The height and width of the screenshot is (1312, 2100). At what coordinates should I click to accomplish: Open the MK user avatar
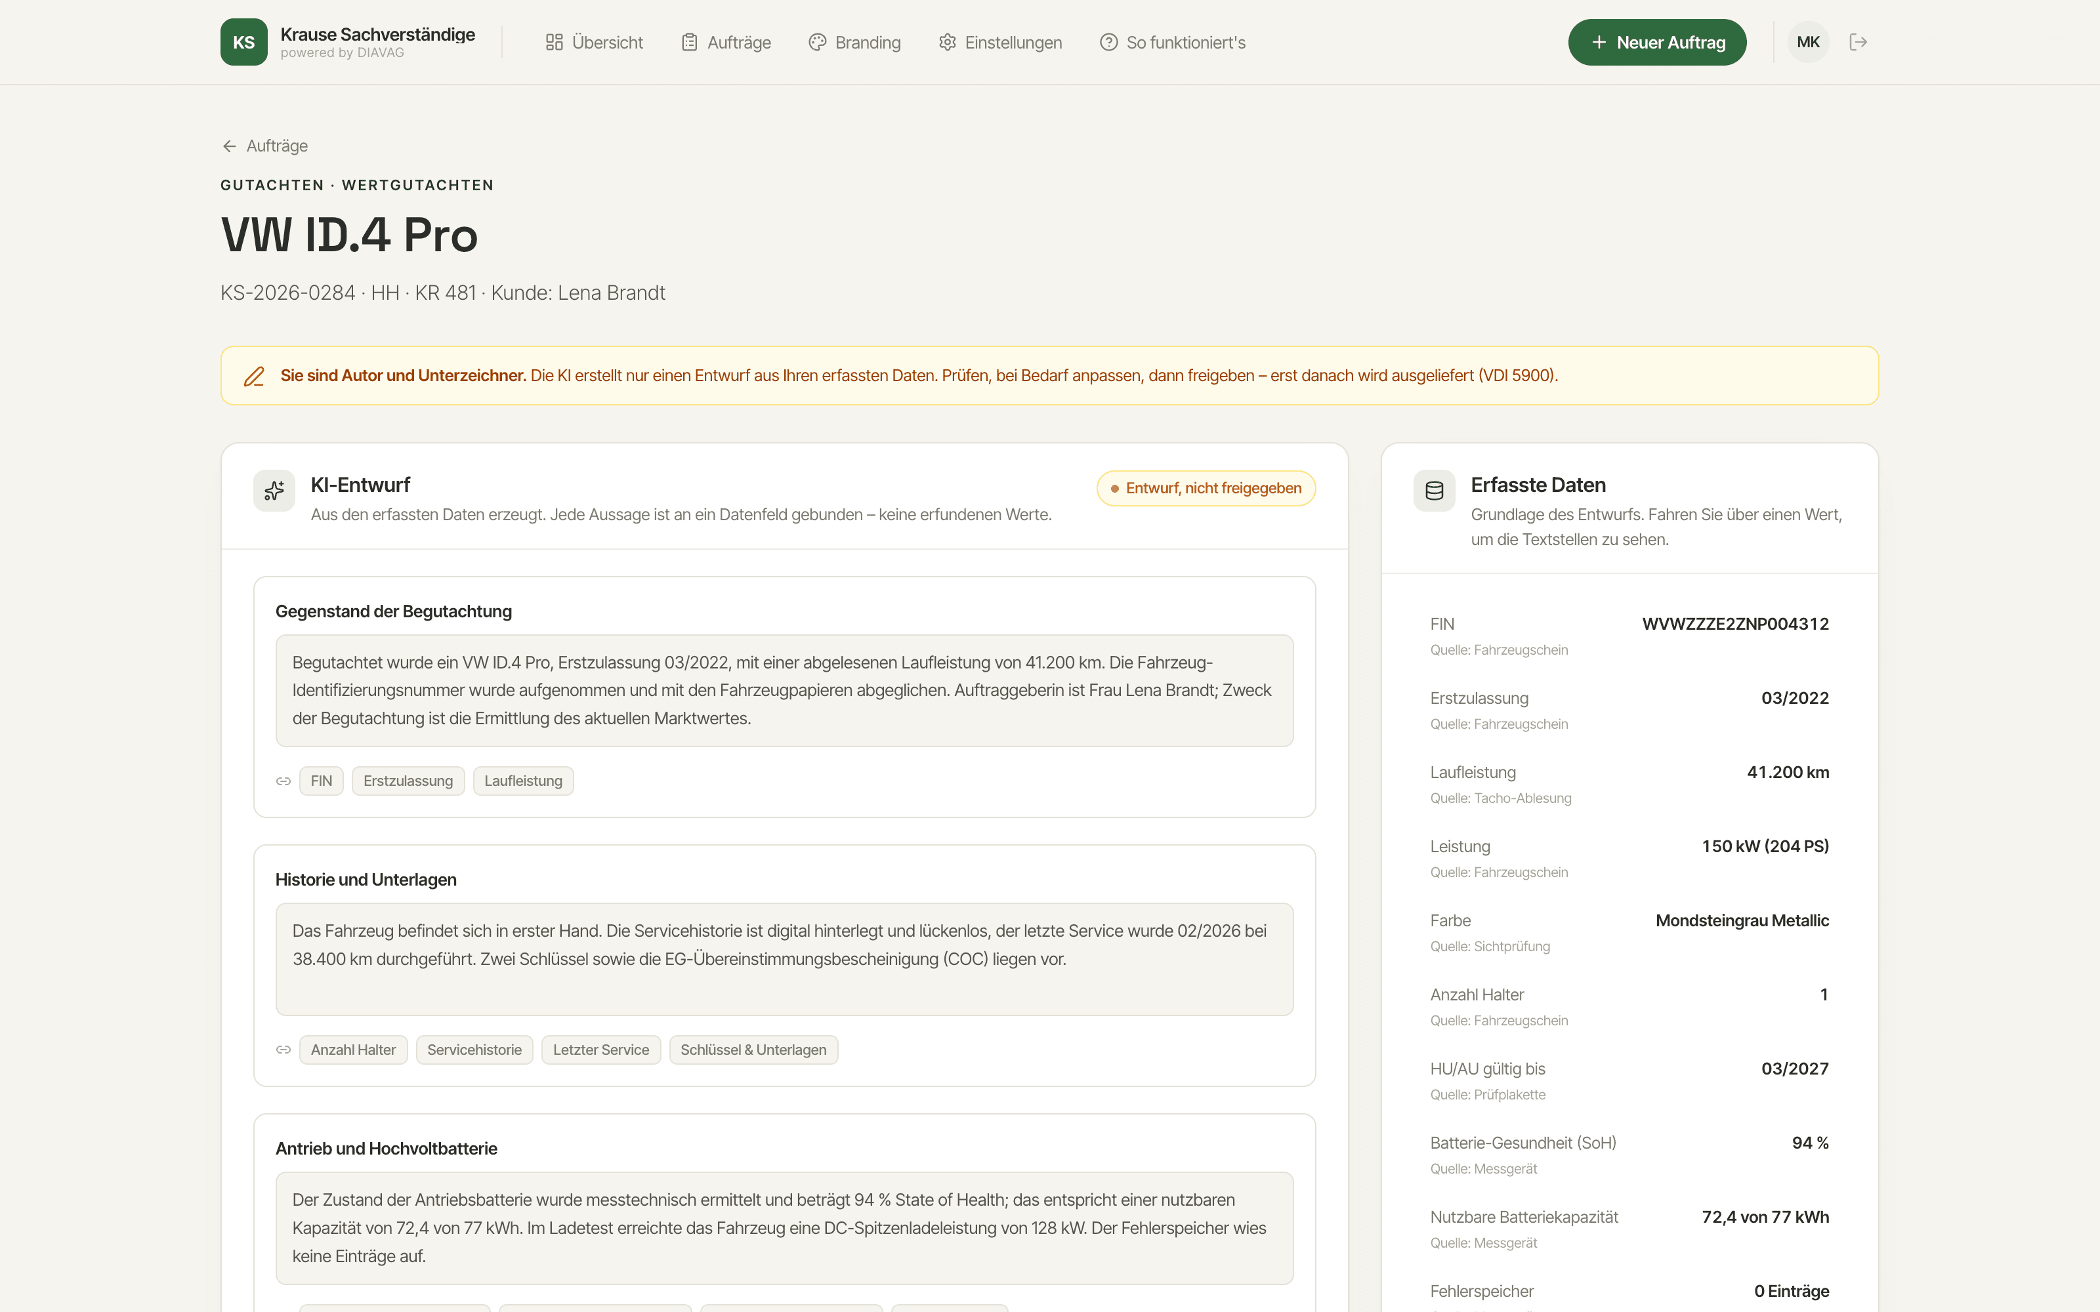[x=1809, y=43]
